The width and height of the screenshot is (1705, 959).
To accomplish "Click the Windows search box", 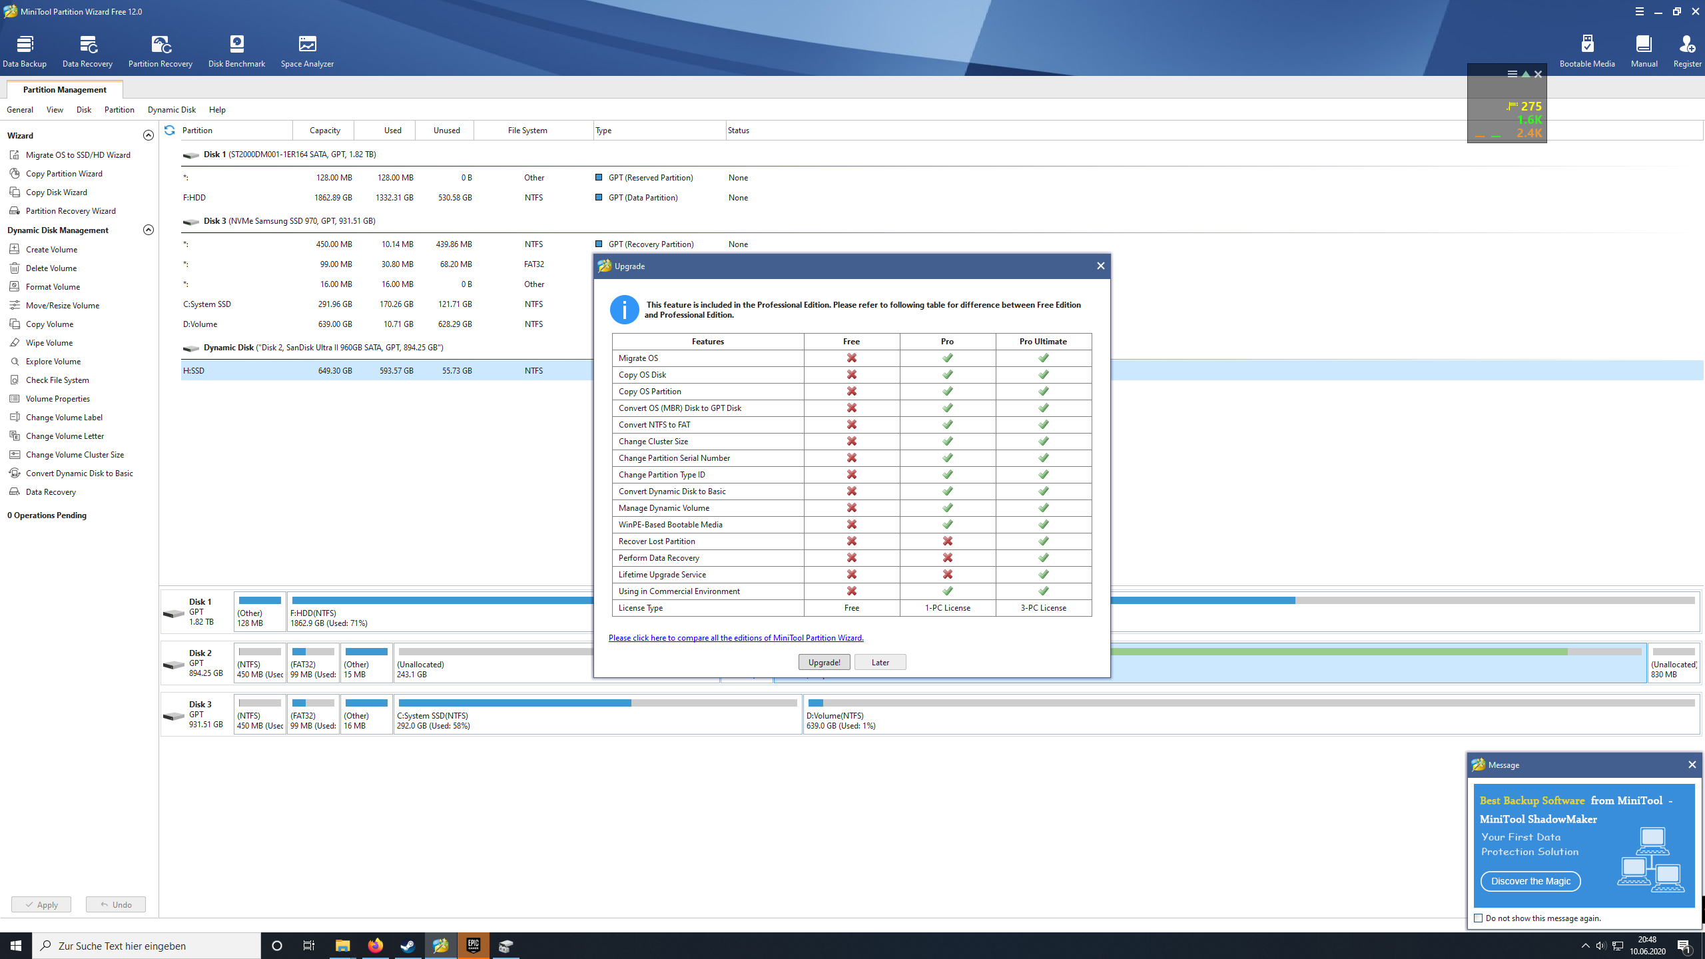I will 147,946.
